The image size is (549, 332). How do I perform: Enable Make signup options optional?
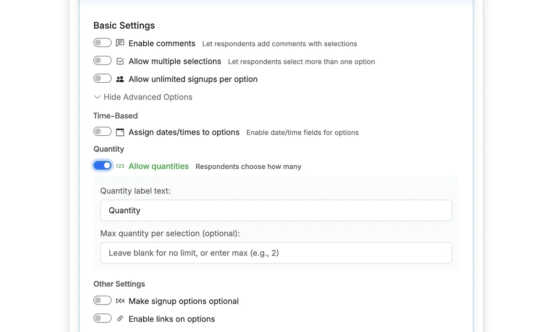(102, 300)
